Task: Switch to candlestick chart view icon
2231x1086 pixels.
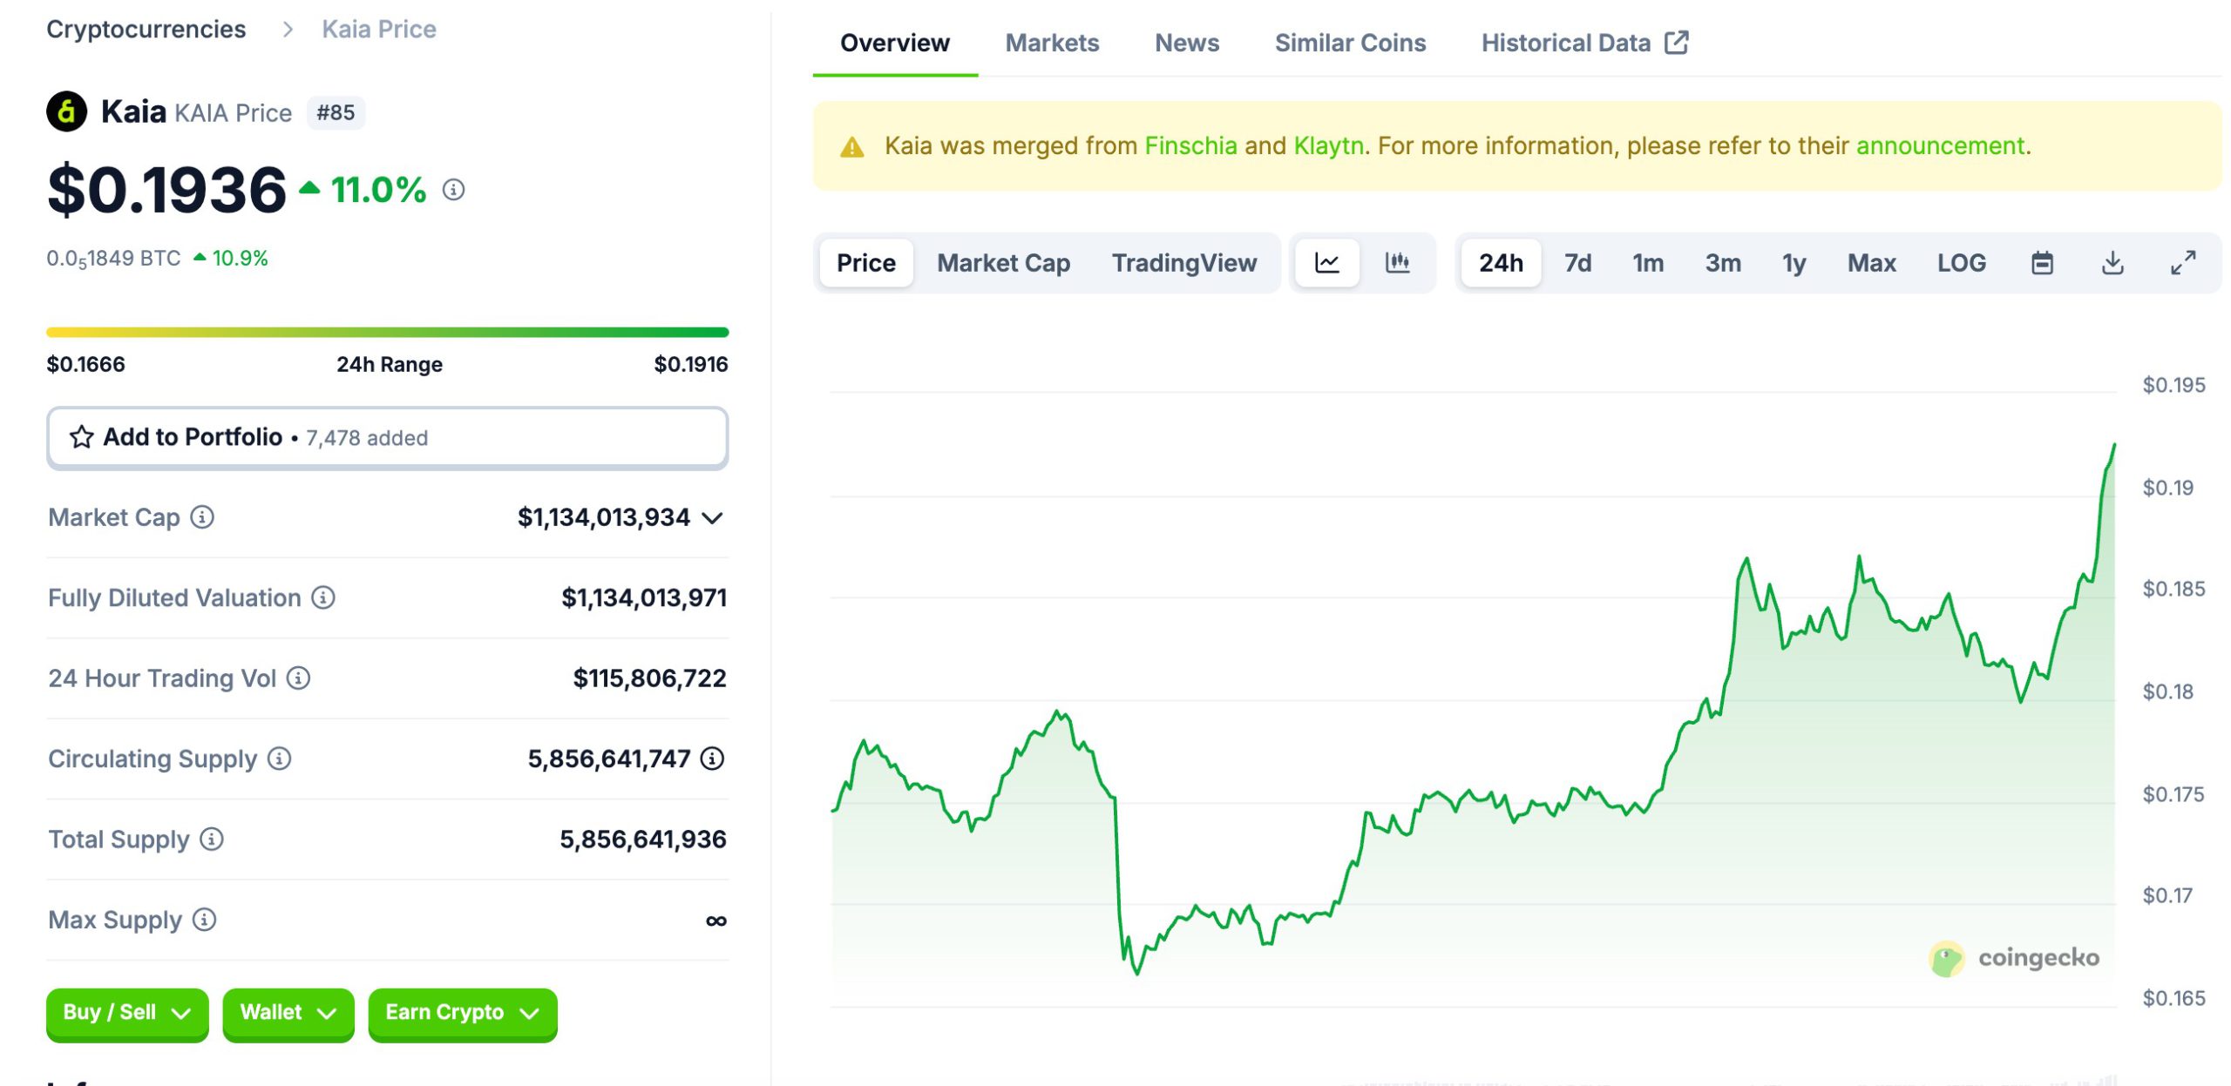Action: 1397,262
